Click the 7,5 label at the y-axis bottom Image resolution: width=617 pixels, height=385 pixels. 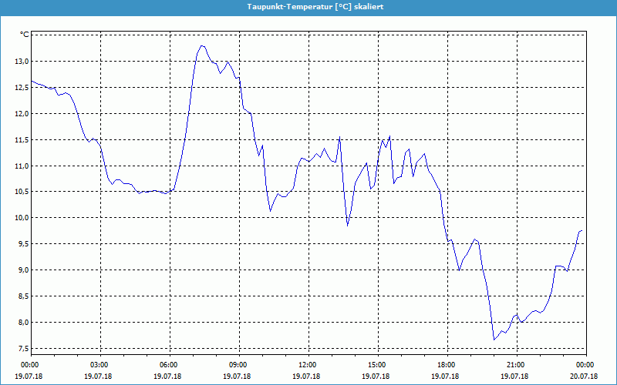point(23,348)
